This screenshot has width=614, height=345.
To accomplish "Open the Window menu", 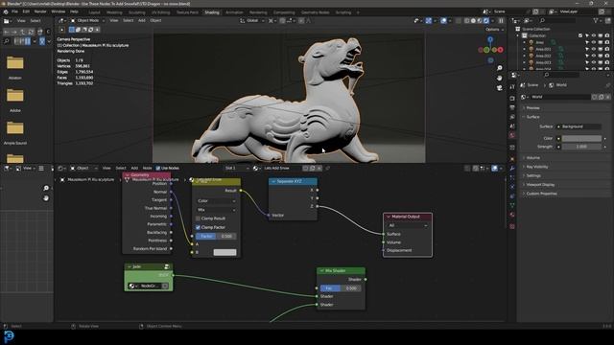I will pos(58,11).
